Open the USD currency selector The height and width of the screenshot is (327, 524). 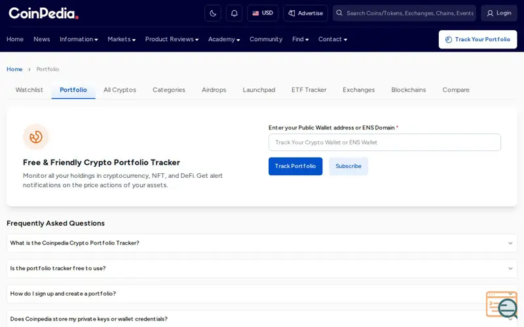(263, 13)
